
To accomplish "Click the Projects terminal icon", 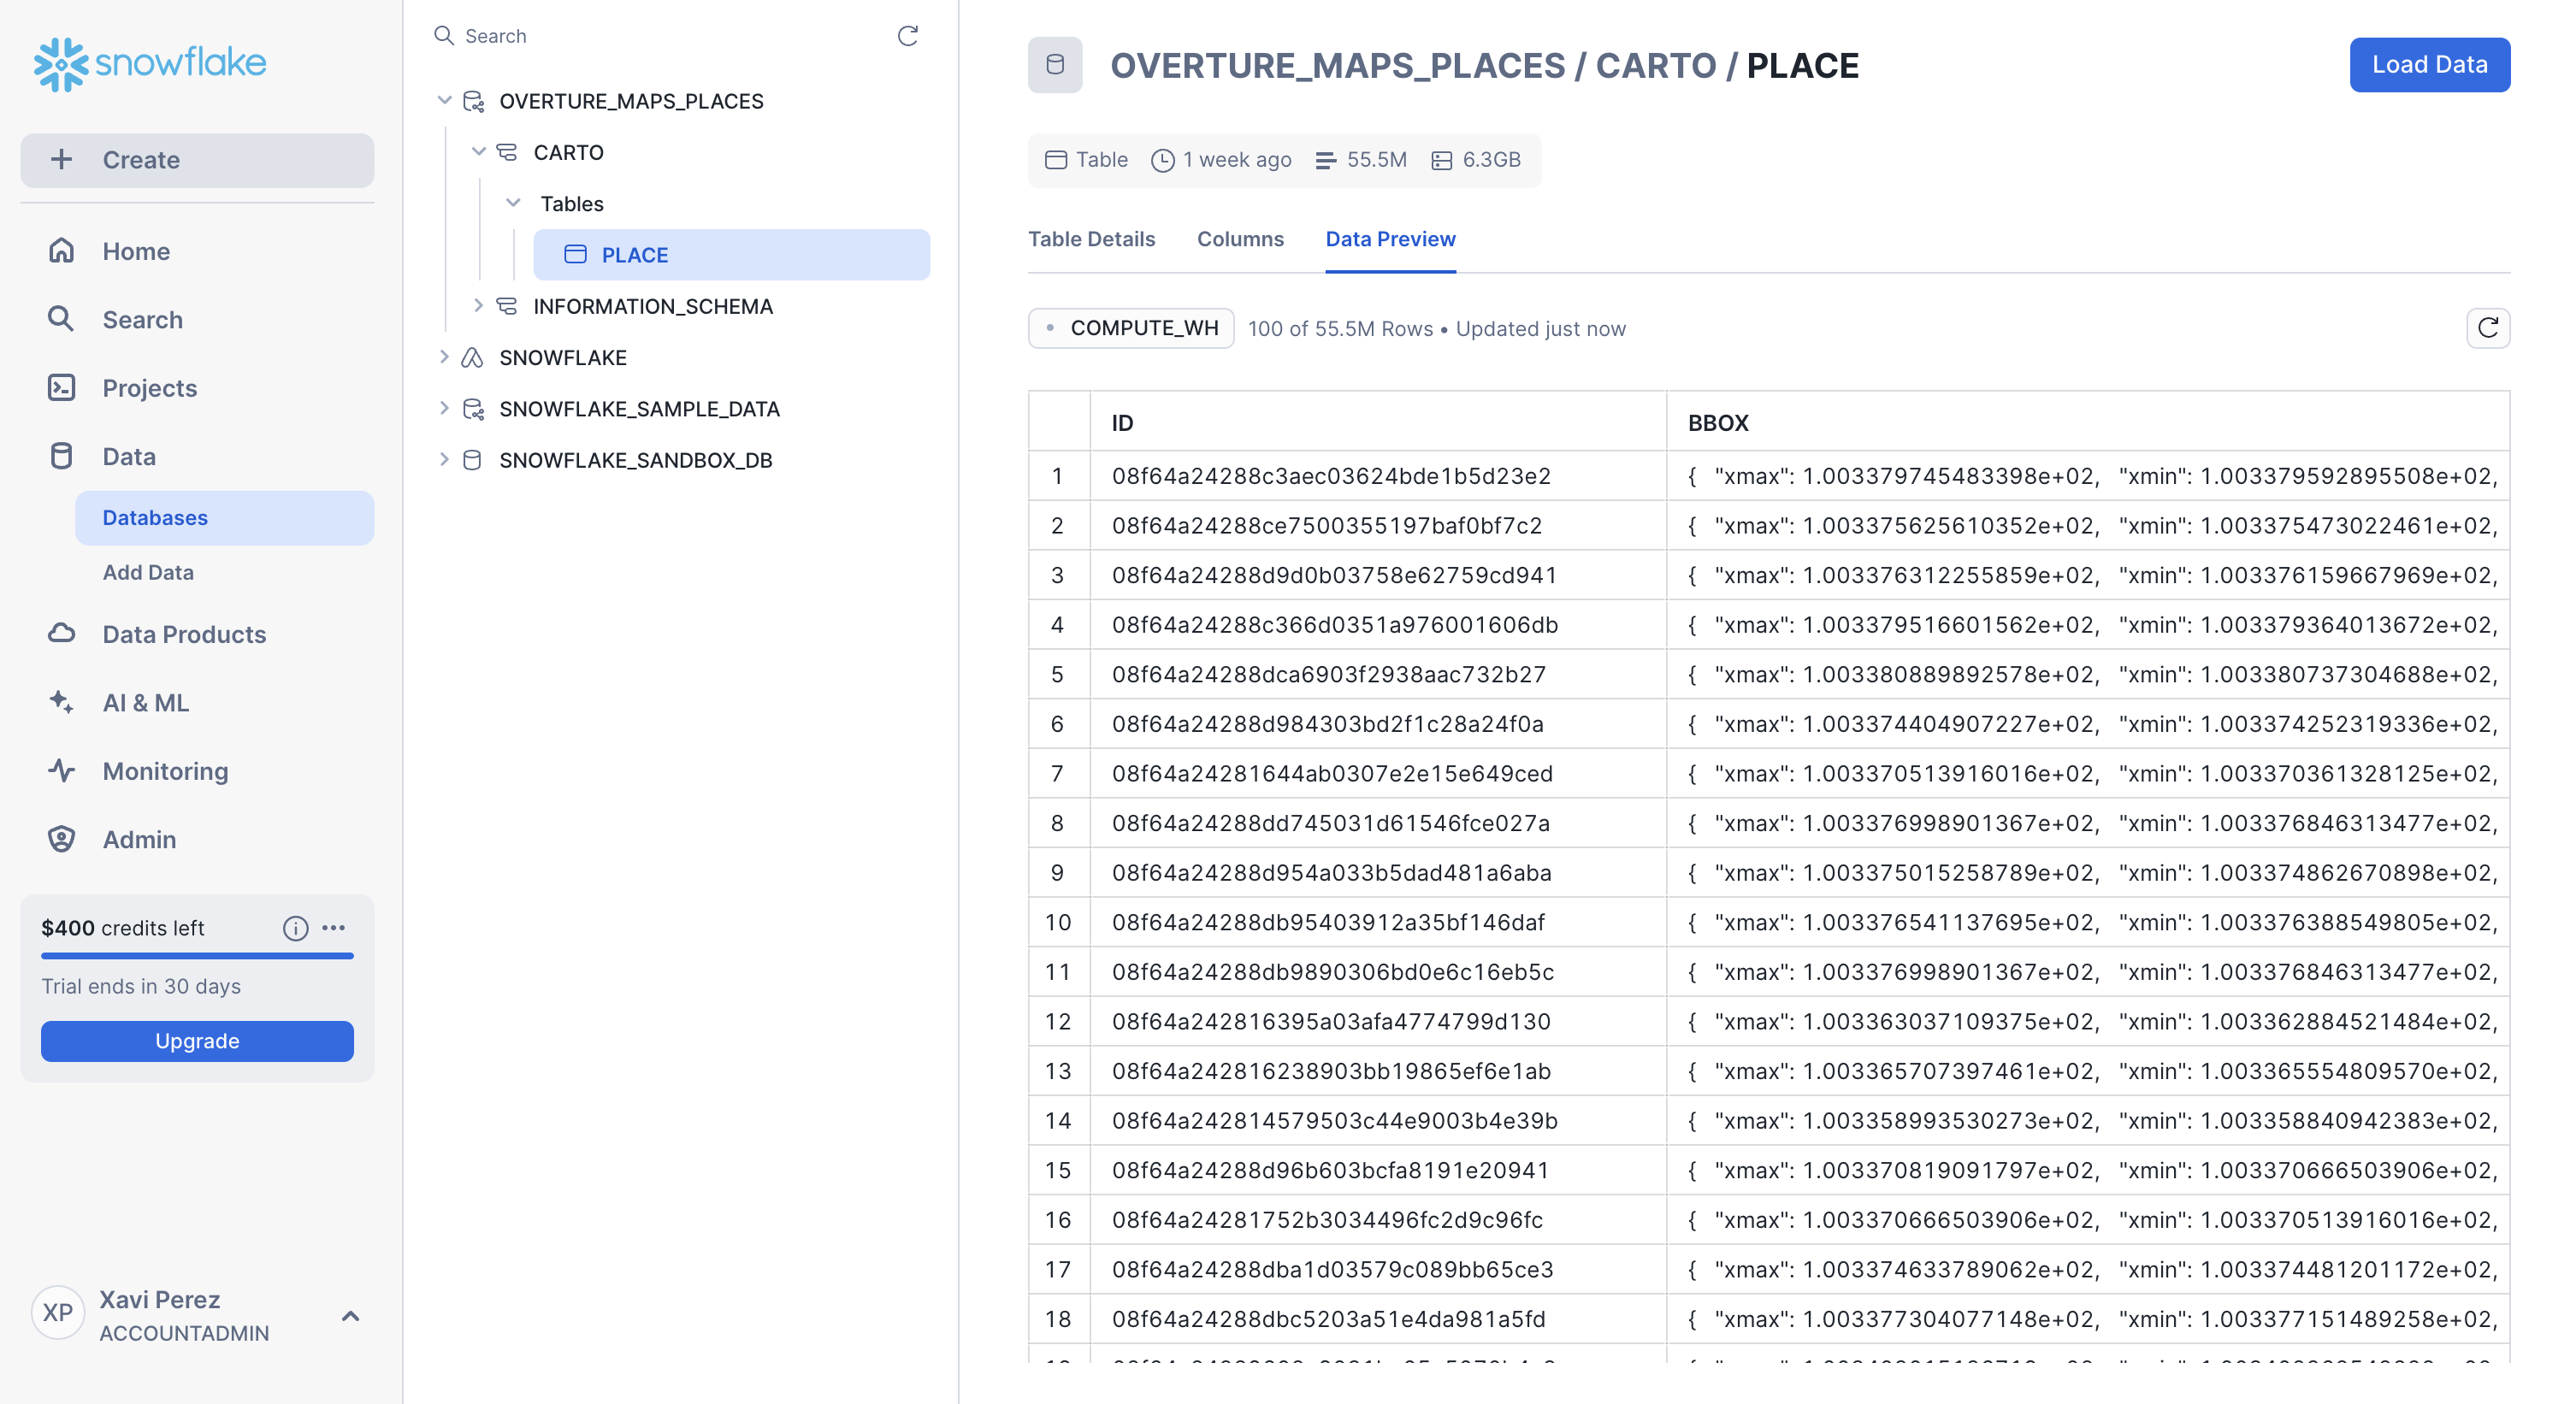I will click(62, 387).
